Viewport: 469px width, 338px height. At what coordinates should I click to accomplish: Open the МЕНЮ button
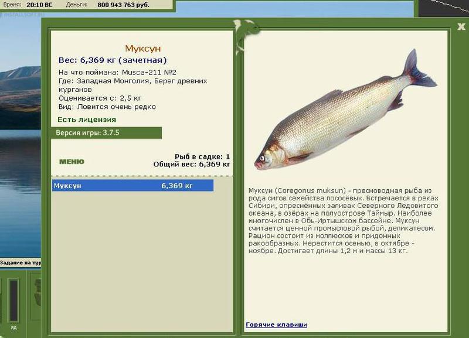tap(72, 162)
